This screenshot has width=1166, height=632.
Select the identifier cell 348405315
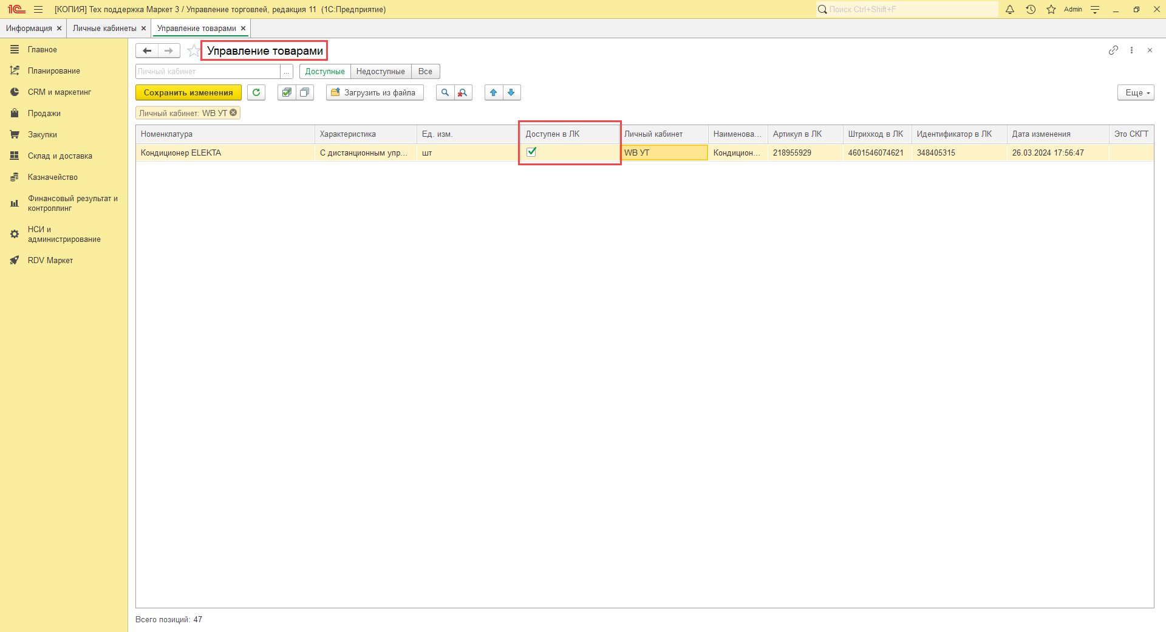click(960, 153)
